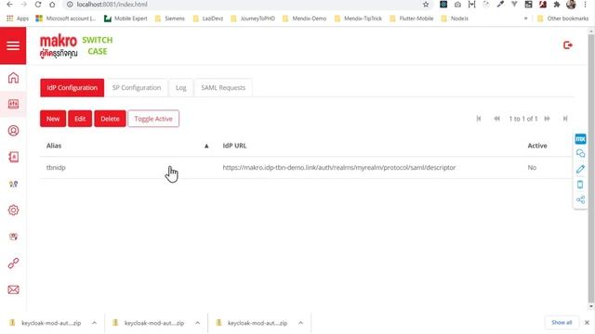The width and height of the screenshot is (595, 334).
Task: Click the Toggle Active button
Action: pos(153,119)
